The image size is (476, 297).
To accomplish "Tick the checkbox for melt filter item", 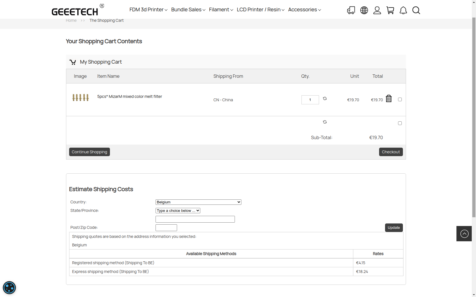I will pyautogui.click(x=400, y=100).
